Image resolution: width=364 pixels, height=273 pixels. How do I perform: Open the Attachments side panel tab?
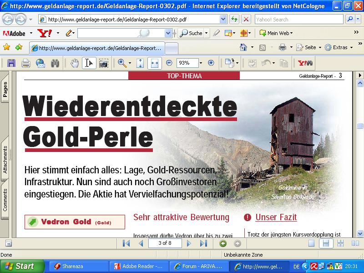[5, 160]
